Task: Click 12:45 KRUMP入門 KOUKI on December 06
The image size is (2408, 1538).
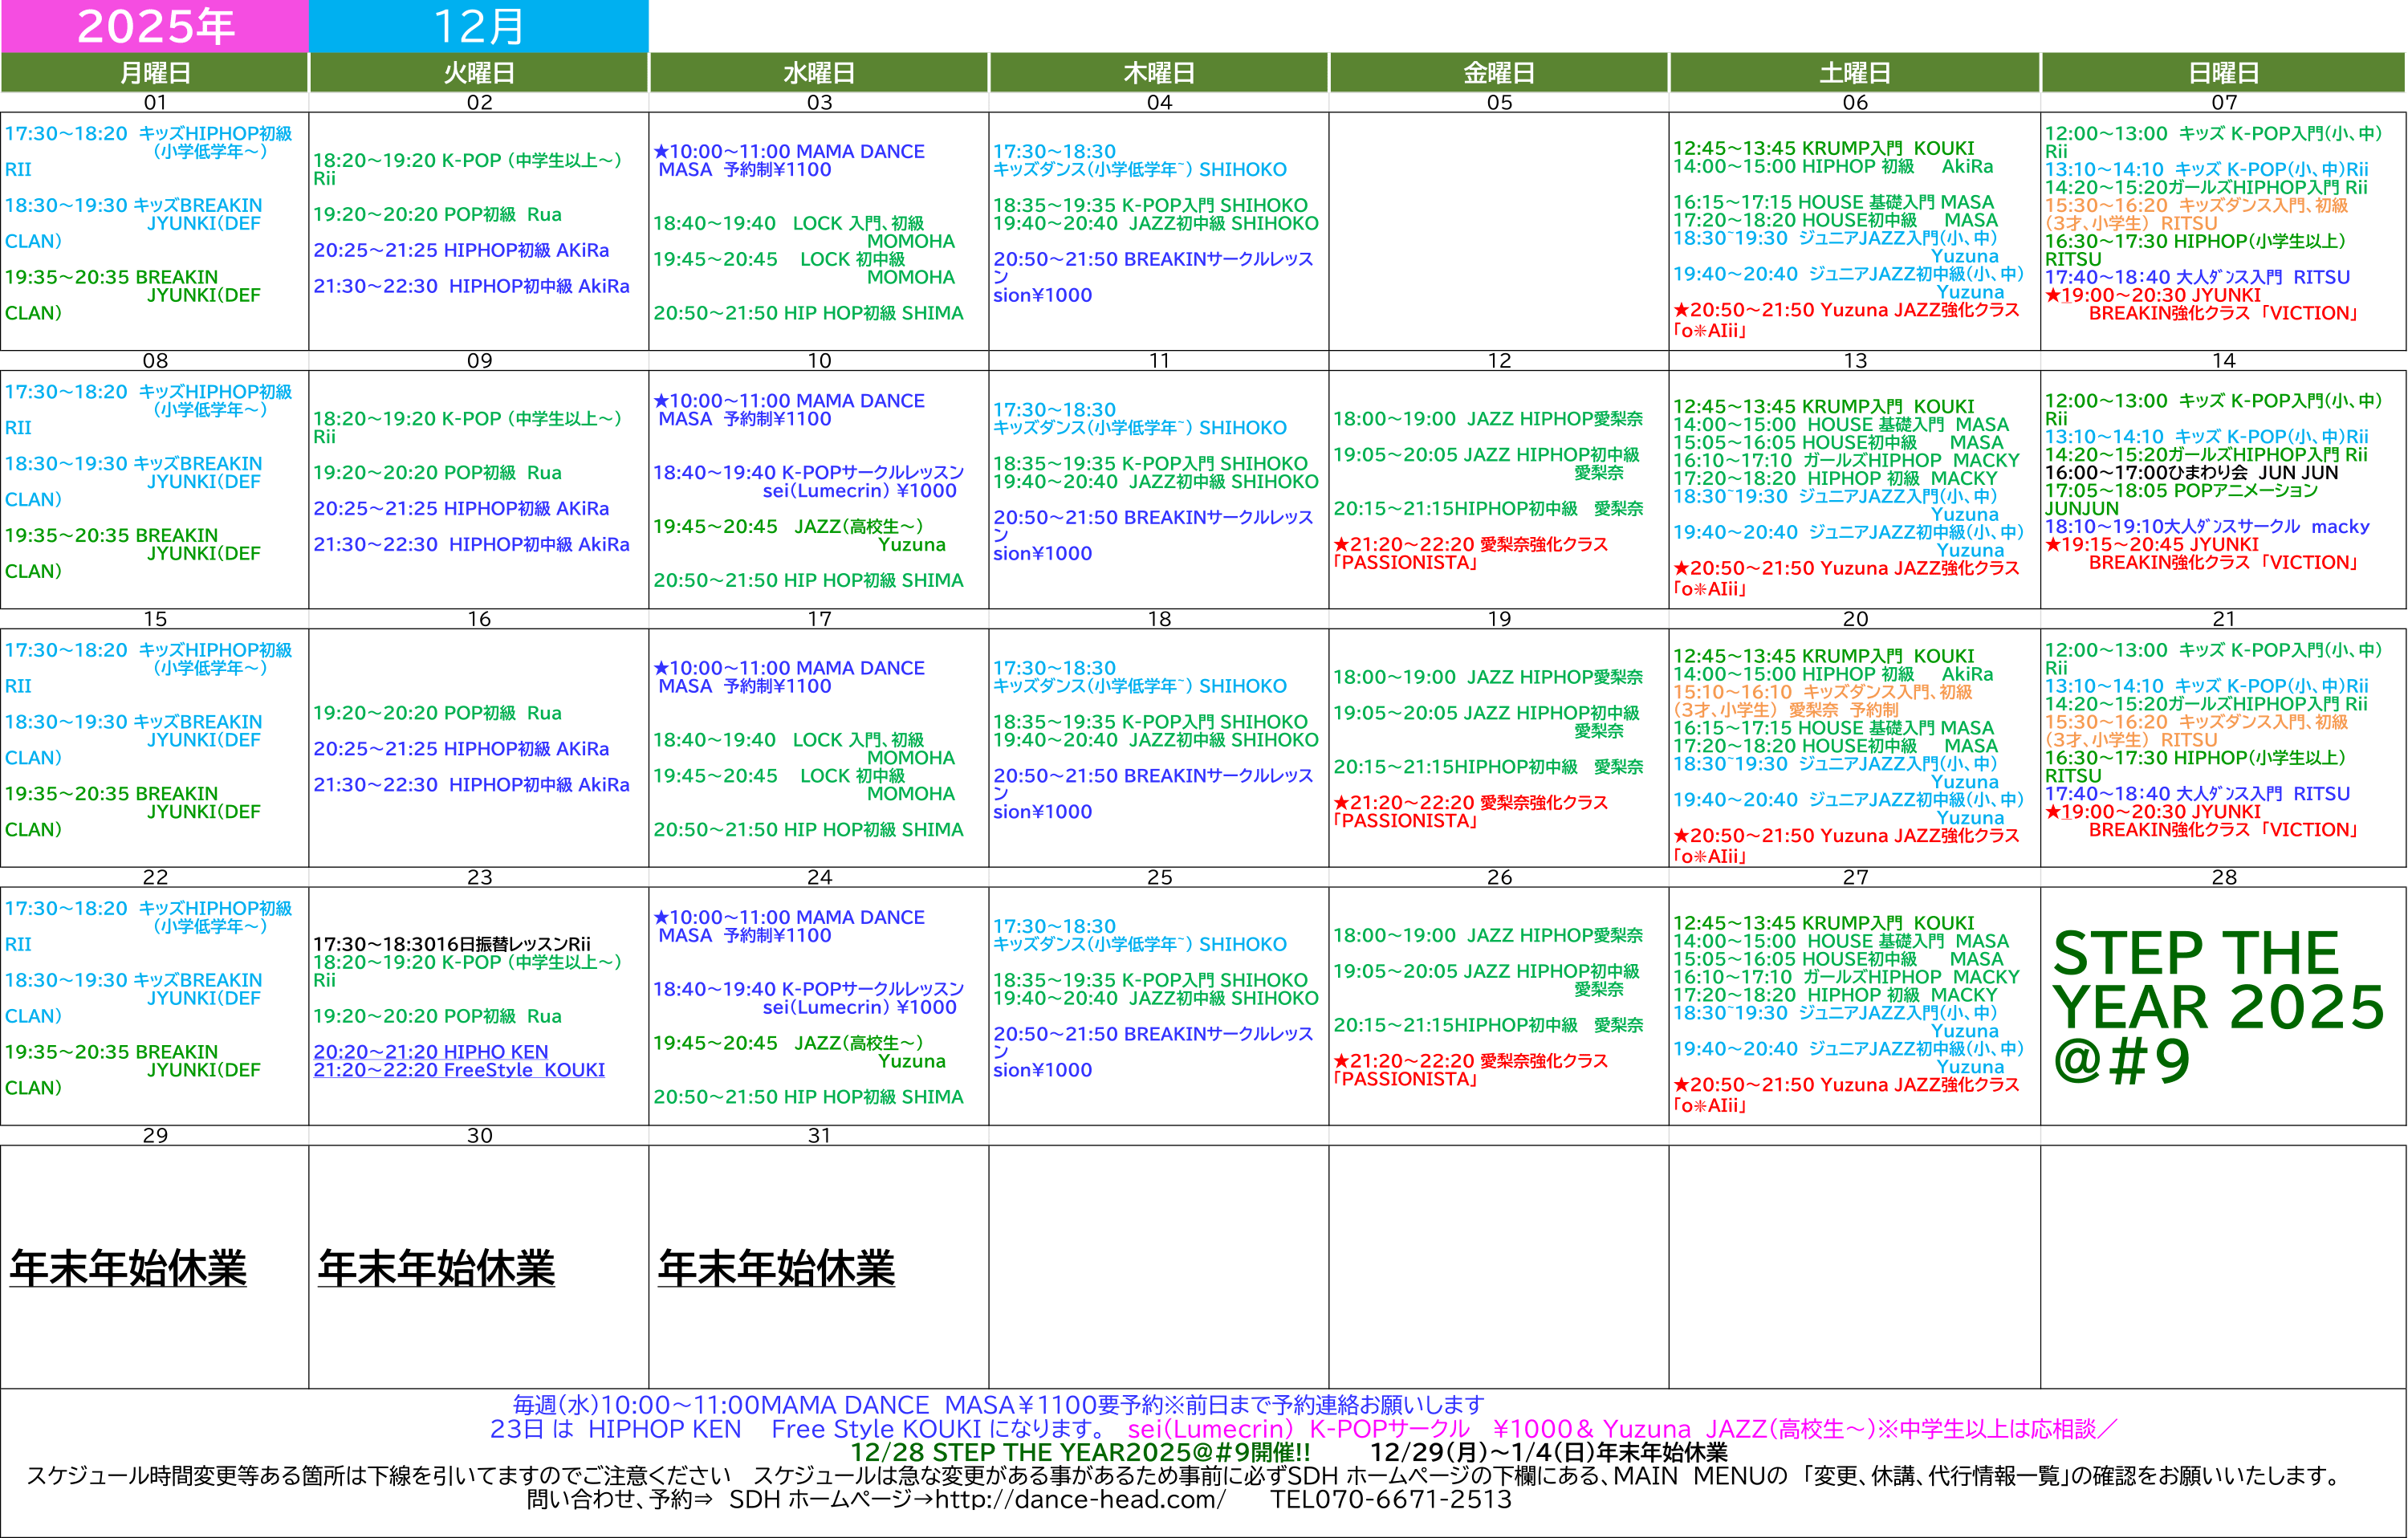Action: [1823, 148]
